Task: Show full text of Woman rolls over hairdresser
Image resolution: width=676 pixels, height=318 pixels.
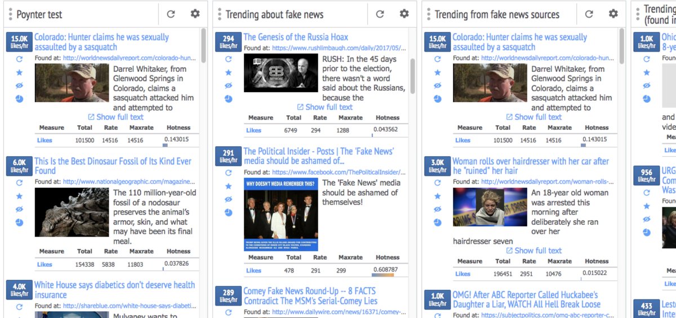Action: (x=534, y=251)
